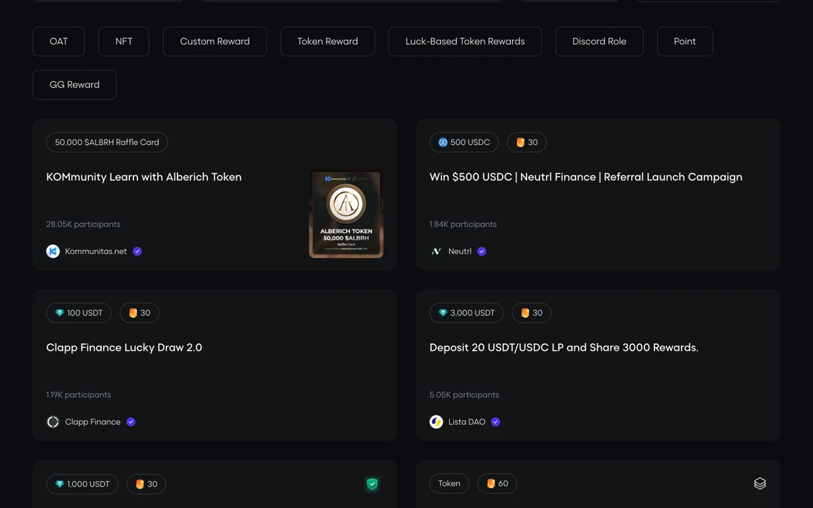This screenshot has height=508, width=813.
Task: Filter by GG Reward
Action: coord(75,85)
